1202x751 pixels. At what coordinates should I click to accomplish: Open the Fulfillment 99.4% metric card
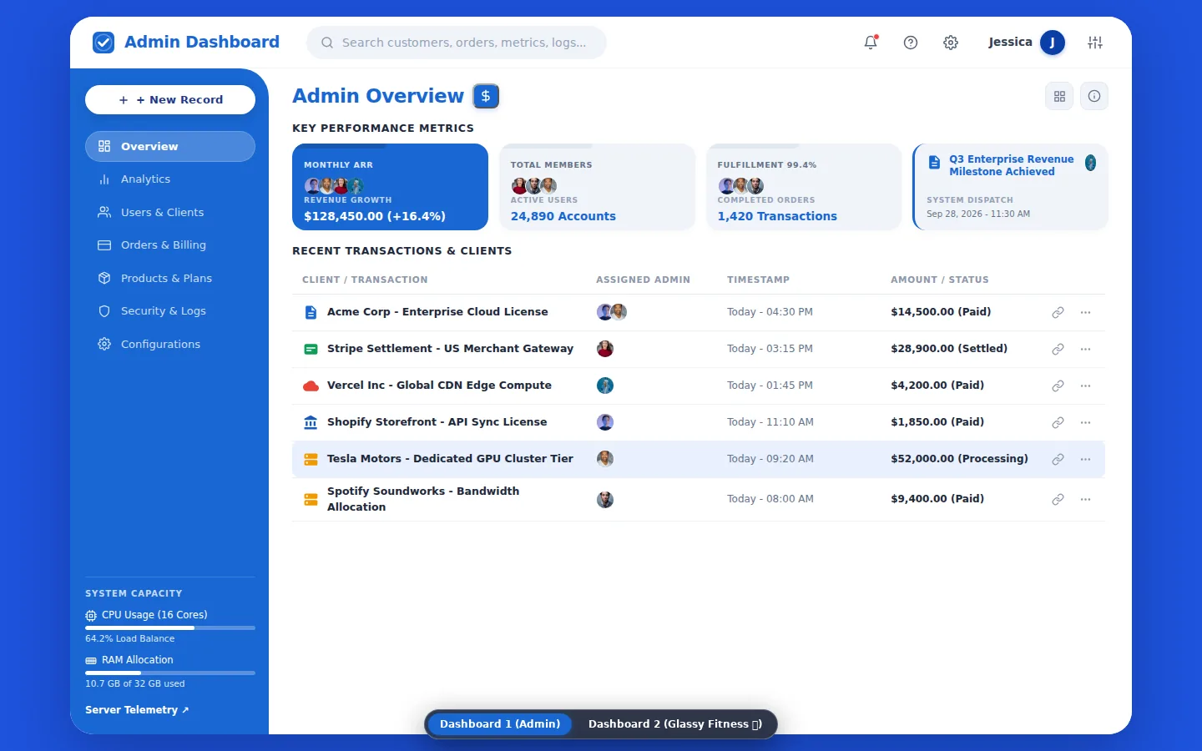[x=804, y=187]
